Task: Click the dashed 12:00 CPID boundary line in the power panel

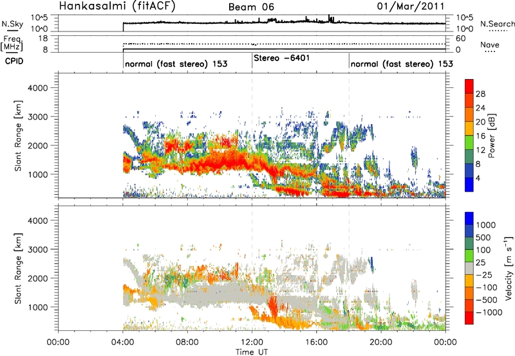Action: point(252,135)
